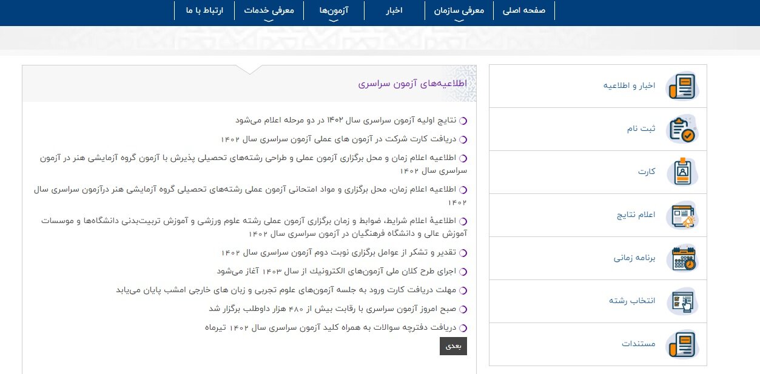Click the clipboard checkmark icon for ثبت نام
The width and height of the screenshot is (760, 374).
[682, 129]
